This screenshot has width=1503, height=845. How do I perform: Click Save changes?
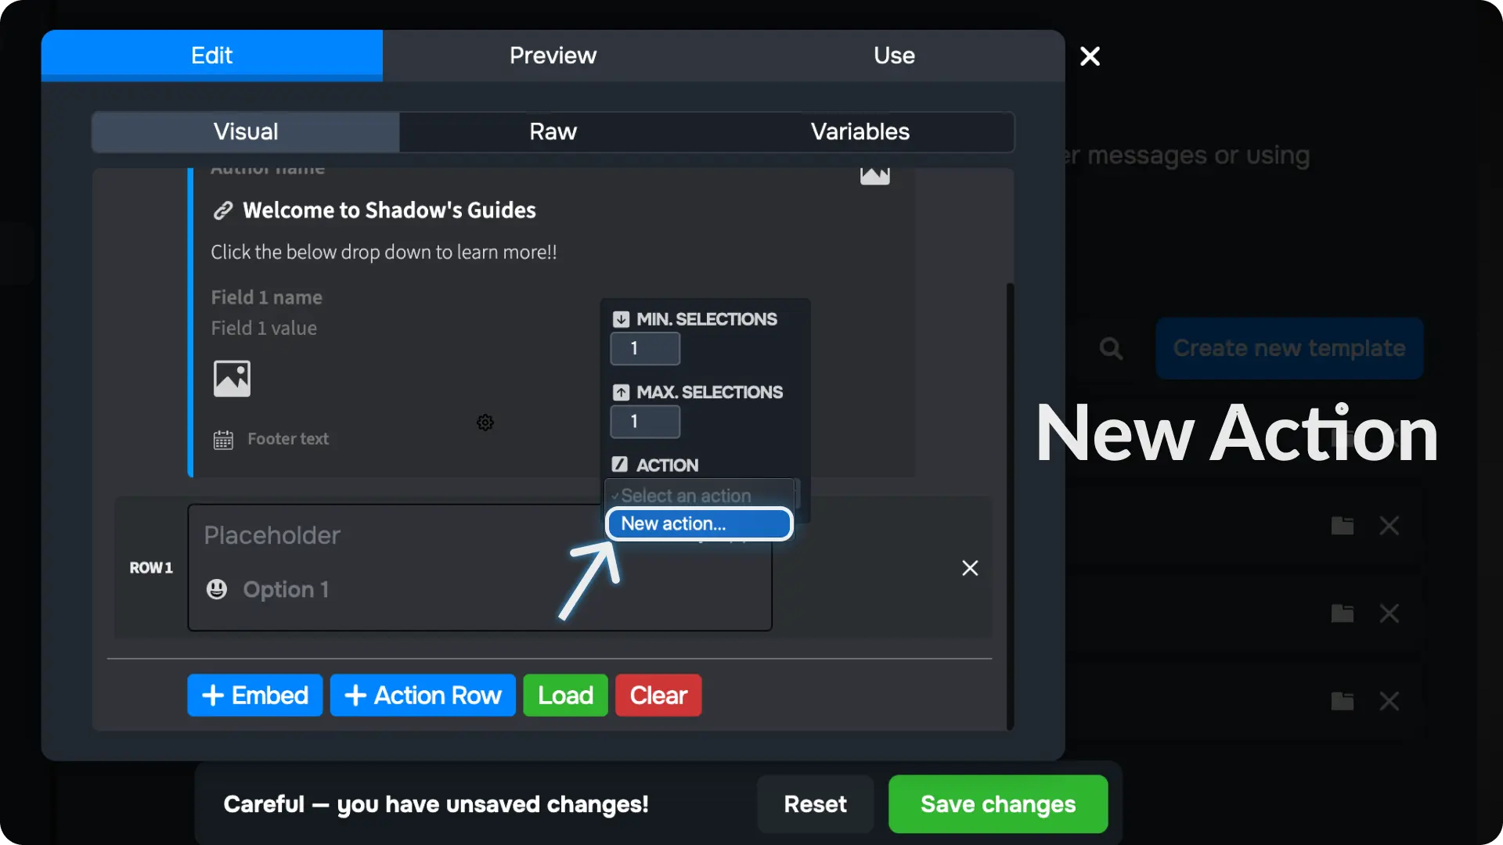998,804
